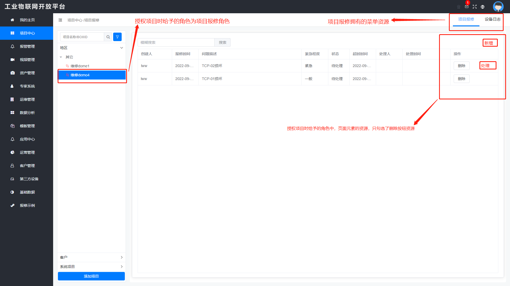
Task: Switch to the 项目报修 tab
Action: (x=466, y=19)
